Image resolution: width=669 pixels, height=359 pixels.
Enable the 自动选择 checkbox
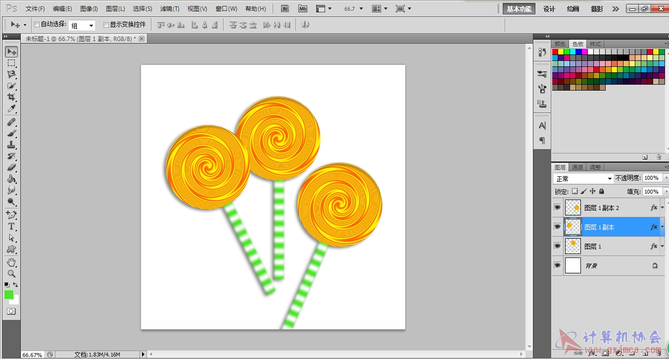pos(37,25)
